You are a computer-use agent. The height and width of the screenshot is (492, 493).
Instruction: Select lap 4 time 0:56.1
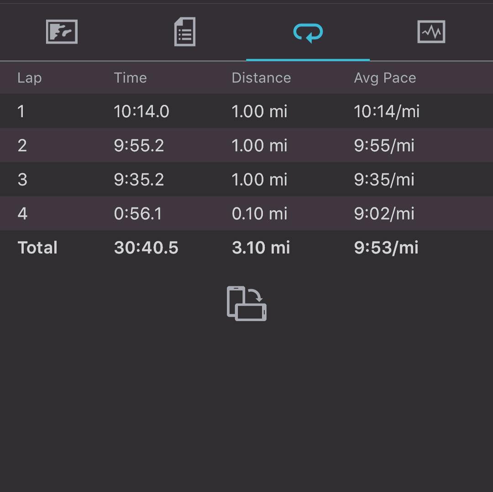pos(138,214)
